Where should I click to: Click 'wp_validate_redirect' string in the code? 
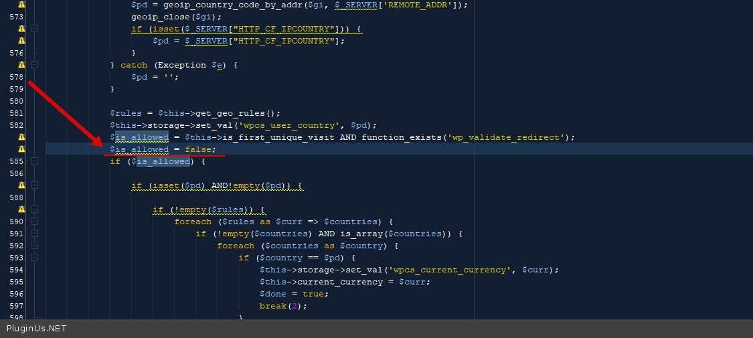click(x=509, y=137)
